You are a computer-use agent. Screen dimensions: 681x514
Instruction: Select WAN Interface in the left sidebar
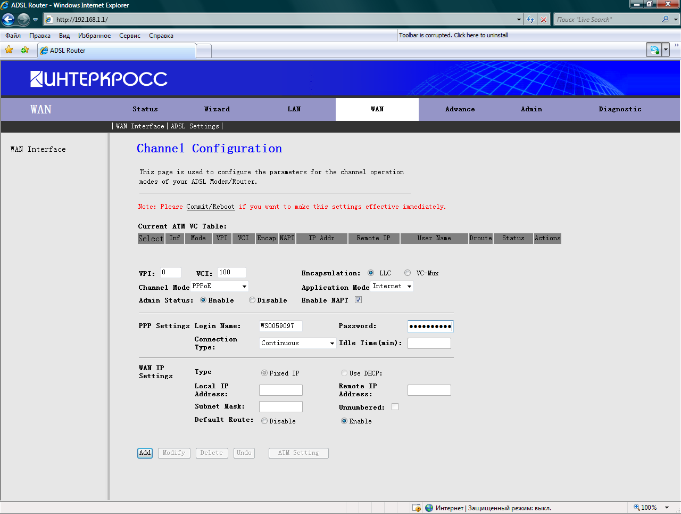[38, 150]
